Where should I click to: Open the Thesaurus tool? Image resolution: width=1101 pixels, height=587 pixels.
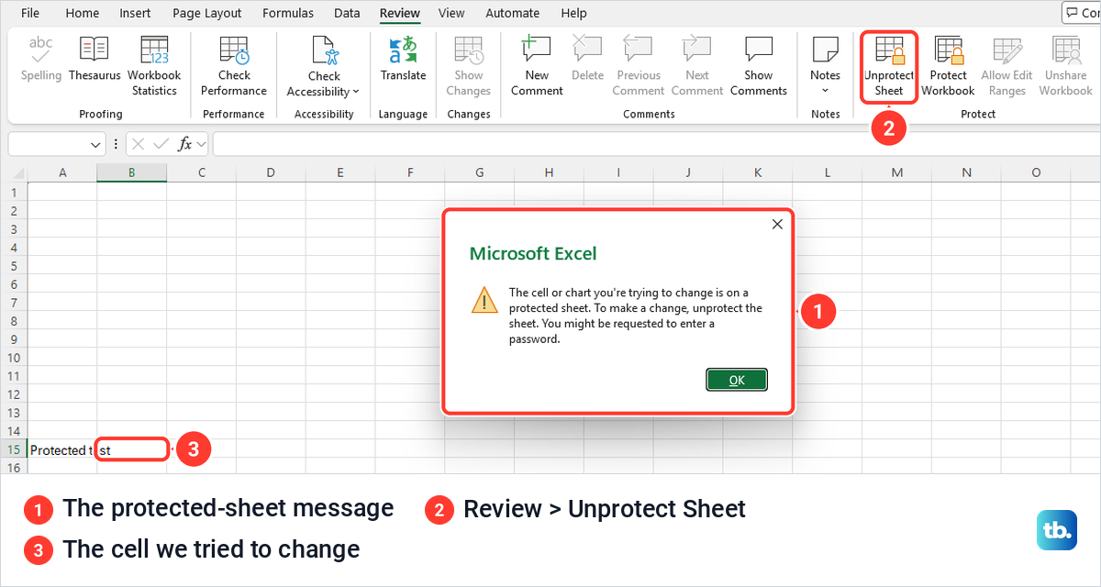(95, 60)
